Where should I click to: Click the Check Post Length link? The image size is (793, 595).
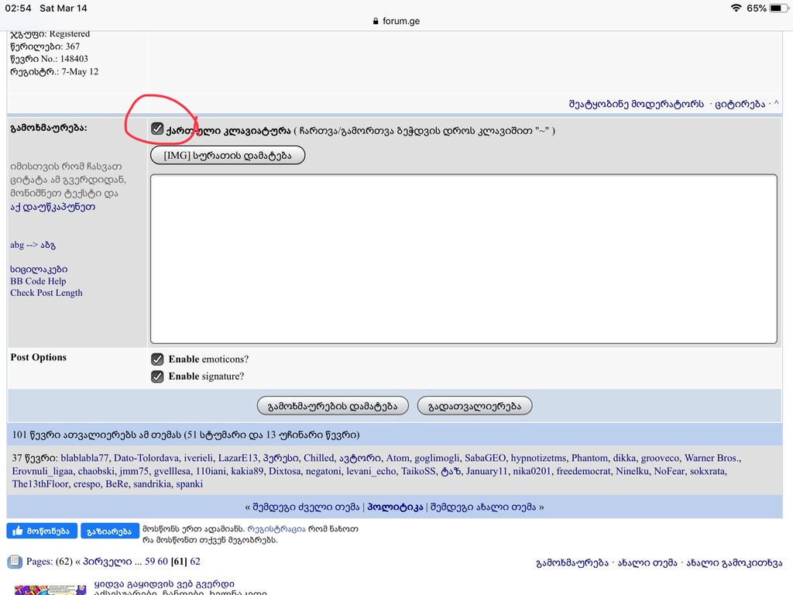pyautogui.click(x=46, y=293)
